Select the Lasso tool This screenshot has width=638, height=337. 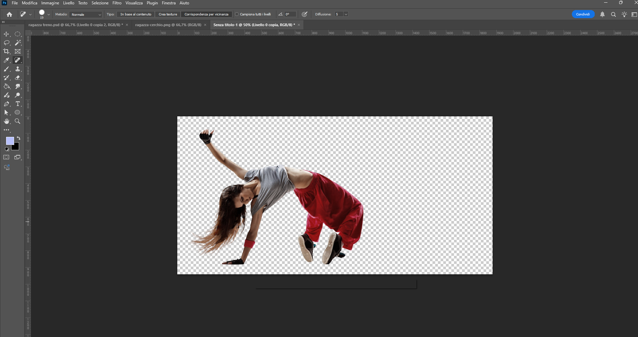(x=6, y=43)
